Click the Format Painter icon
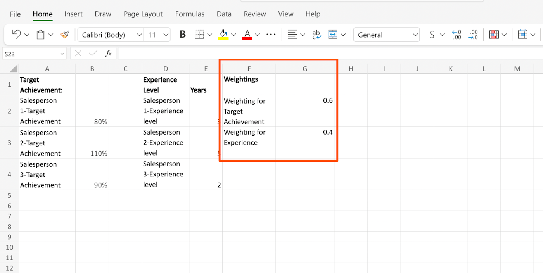The width and height of the screenshot is (543, 273). 64,34
